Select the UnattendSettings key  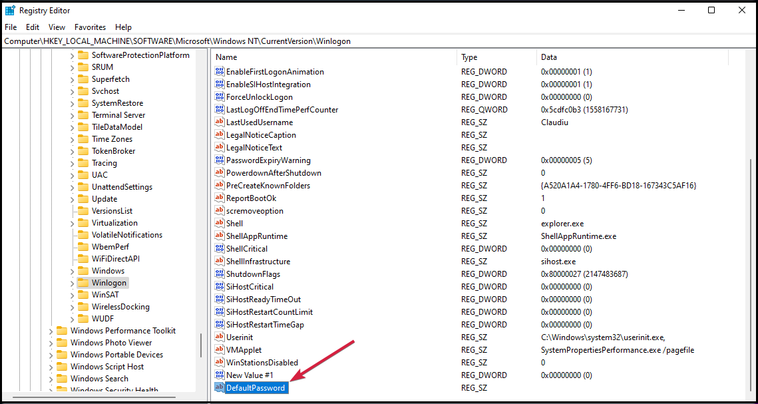click(122, 187)
